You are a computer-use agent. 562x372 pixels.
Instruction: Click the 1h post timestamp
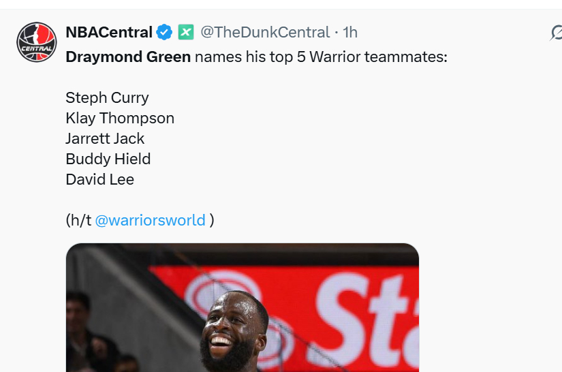point(350,32)
